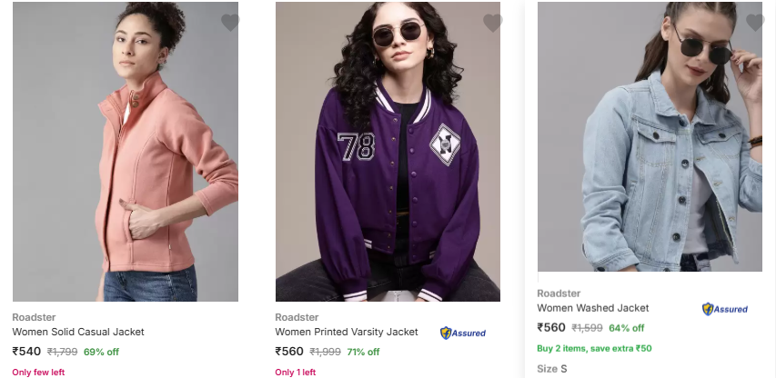Click the 64% off discount label
This screenshot has width=776, height=378.
tap(627, 328)
